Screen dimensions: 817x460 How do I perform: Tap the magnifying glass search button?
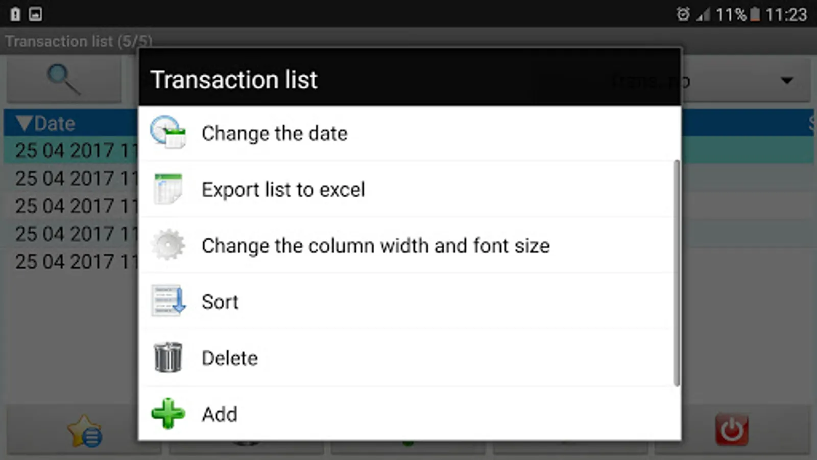(x=63, y=79)
